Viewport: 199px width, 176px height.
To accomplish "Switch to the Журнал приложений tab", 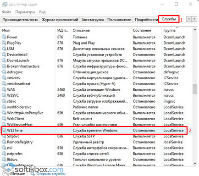I will tap(60, 20).
